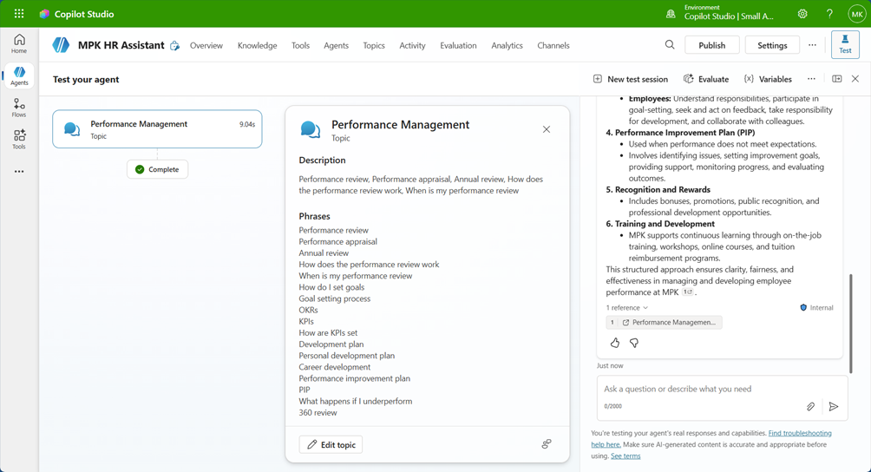Click the attach file paperclip icon
The image size is (871, 472).
tap(810, 406)
